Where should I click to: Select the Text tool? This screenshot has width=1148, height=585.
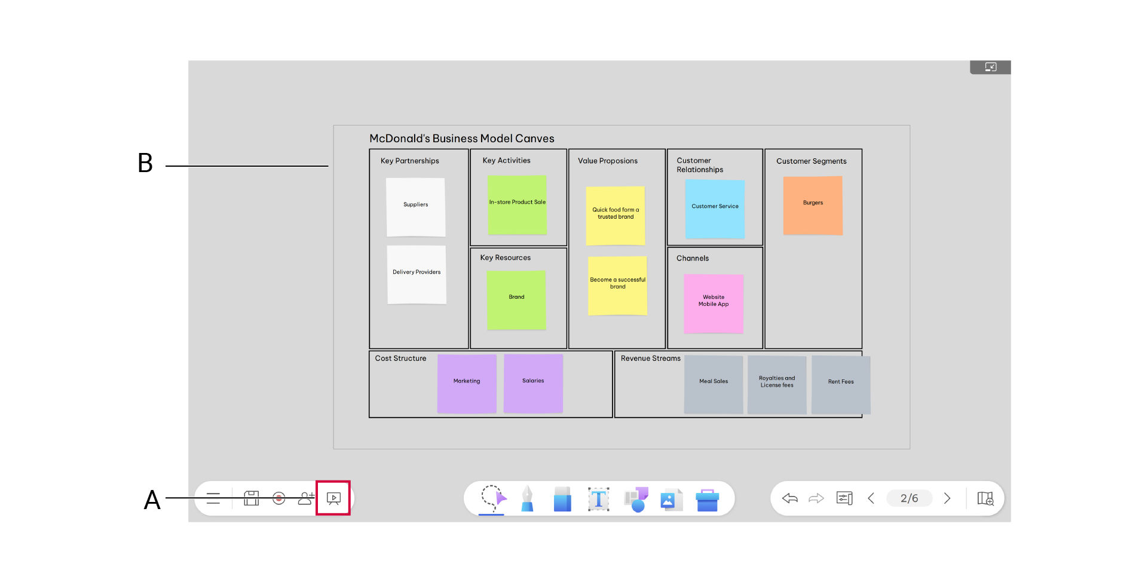598,498
